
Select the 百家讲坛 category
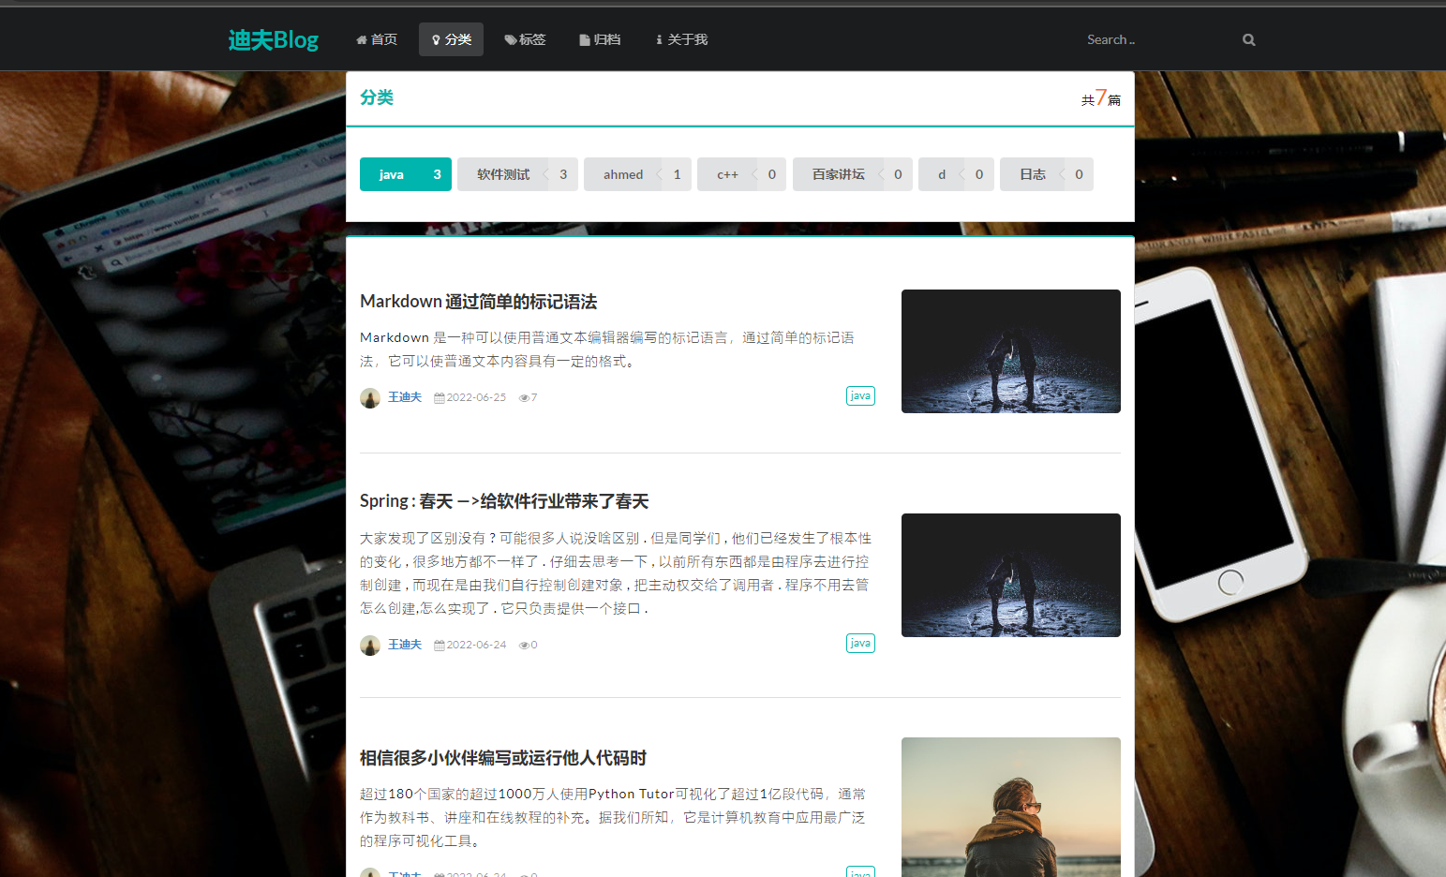tap(836, 173)
